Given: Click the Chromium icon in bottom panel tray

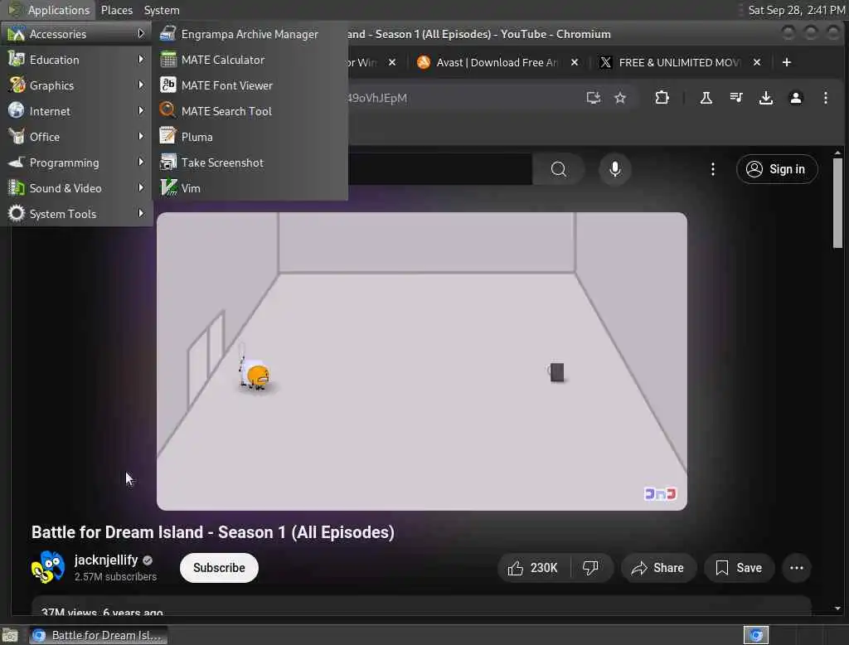Looking at the screenshot, I should pyautogui.click(x=756, y=635).
